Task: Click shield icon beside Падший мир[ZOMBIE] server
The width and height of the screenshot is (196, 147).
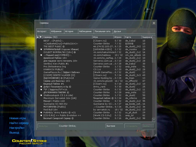Action: click(41, 55)
